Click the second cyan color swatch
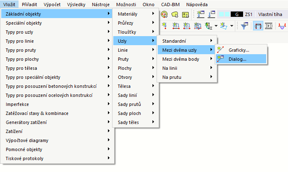This screenshot has width=288, height=172. pos(227,14)
